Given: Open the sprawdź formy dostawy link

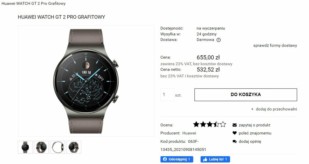Looking at the screenshot, I should (x=275, y=46).
